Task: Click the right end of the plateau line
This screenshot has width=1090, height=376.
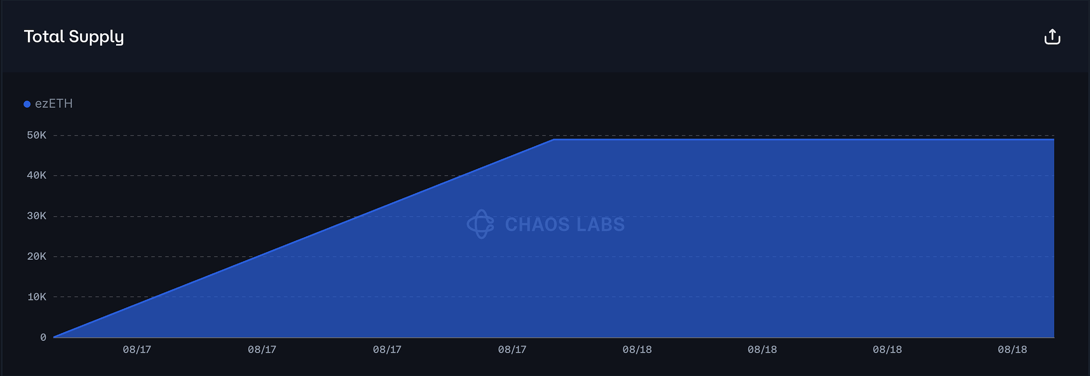Action: tap(1053, 139)
